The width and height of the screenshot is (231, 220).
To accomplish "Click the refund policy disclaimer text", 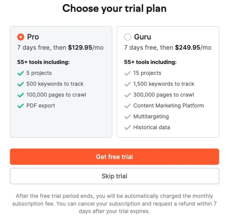I will pos(114,204).
